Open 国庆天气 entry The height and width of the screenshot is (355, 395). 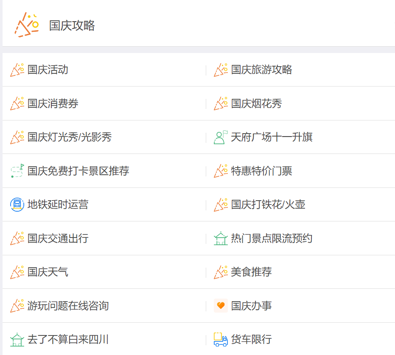(x=48, y=272)
